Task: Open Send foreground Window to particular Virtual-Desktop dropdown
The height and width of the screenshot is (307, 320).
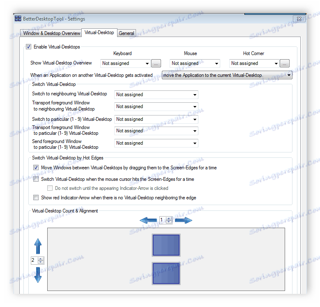Action: tap(156, 143)
